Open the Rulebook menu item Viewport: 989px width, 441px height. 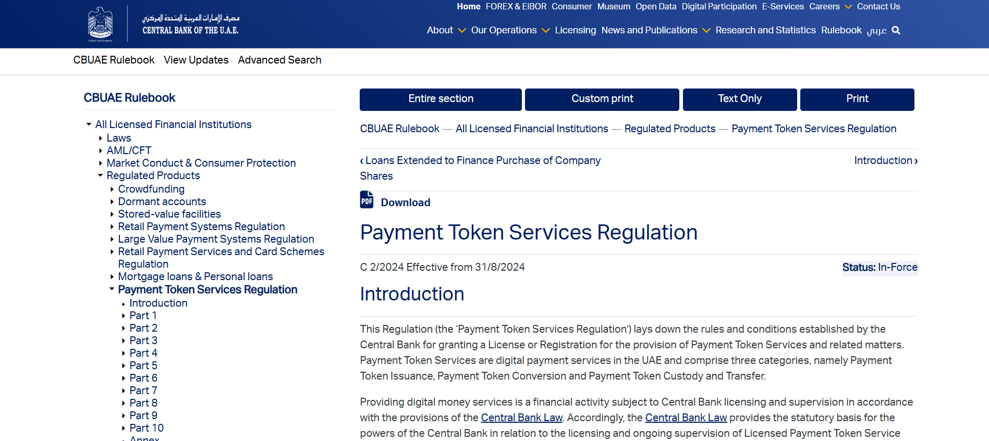(x=841, y=30)
